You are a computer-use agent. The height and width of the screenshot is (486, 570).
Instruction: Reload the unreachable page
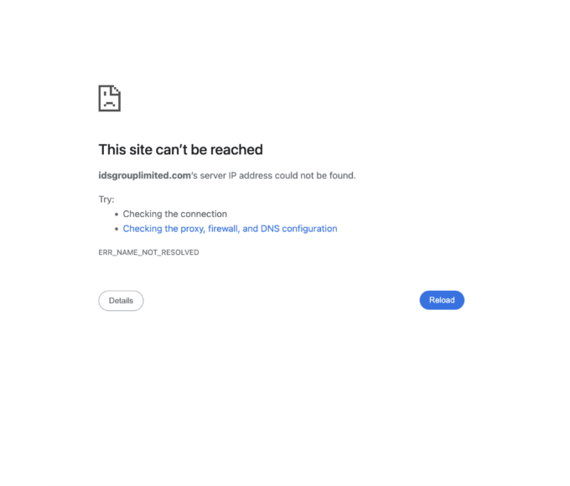pyautogui.click(x=442, y=300)
